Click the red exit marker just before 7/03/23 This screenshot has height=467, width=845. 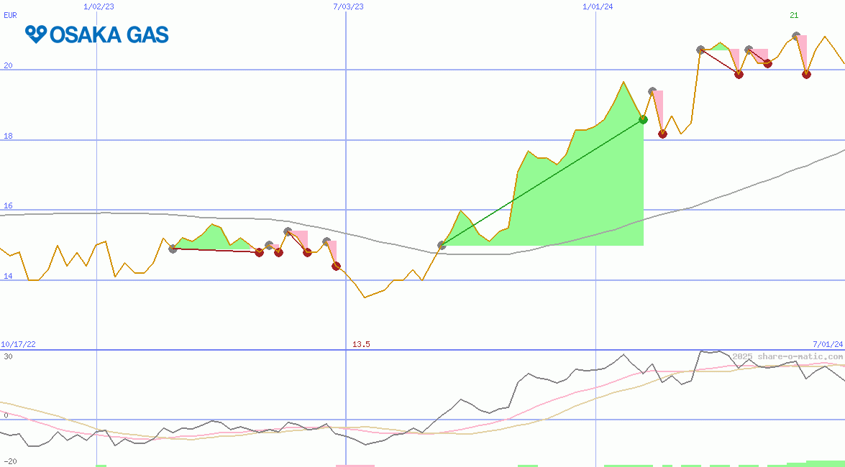pyautogui.click(x=336, y=266)
